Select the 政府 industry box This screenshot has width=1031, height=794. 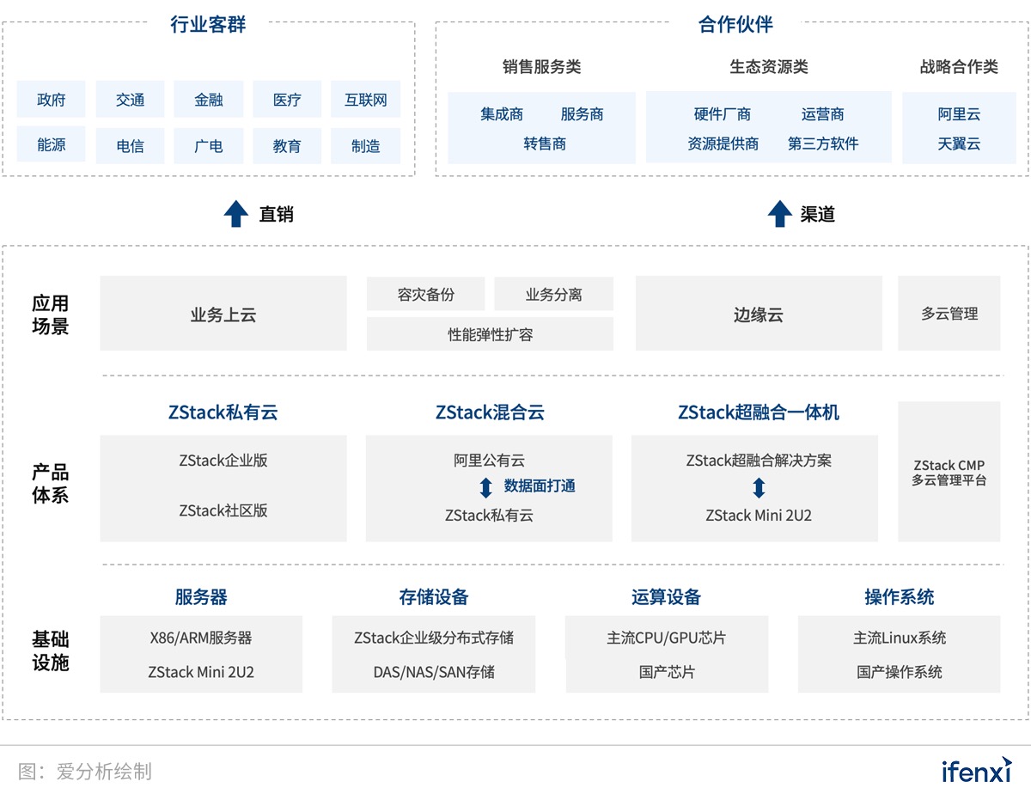coord(52,100)
